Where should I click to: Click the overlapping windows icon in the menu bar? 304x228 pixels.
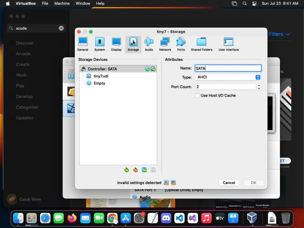(235, 4)
